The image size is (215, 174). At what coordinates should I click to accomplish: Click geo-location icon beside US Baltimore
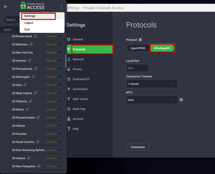(x=31, y=44)
